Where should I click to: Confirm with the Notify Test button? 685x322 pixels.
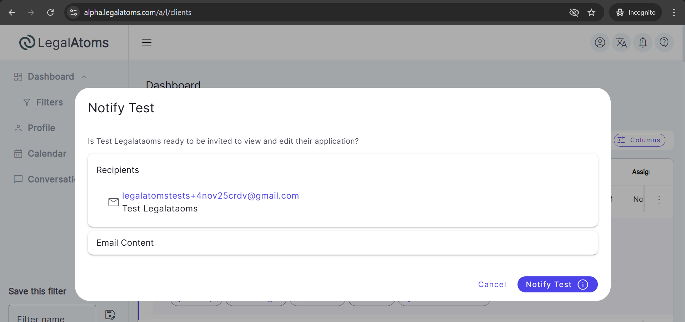549,285
